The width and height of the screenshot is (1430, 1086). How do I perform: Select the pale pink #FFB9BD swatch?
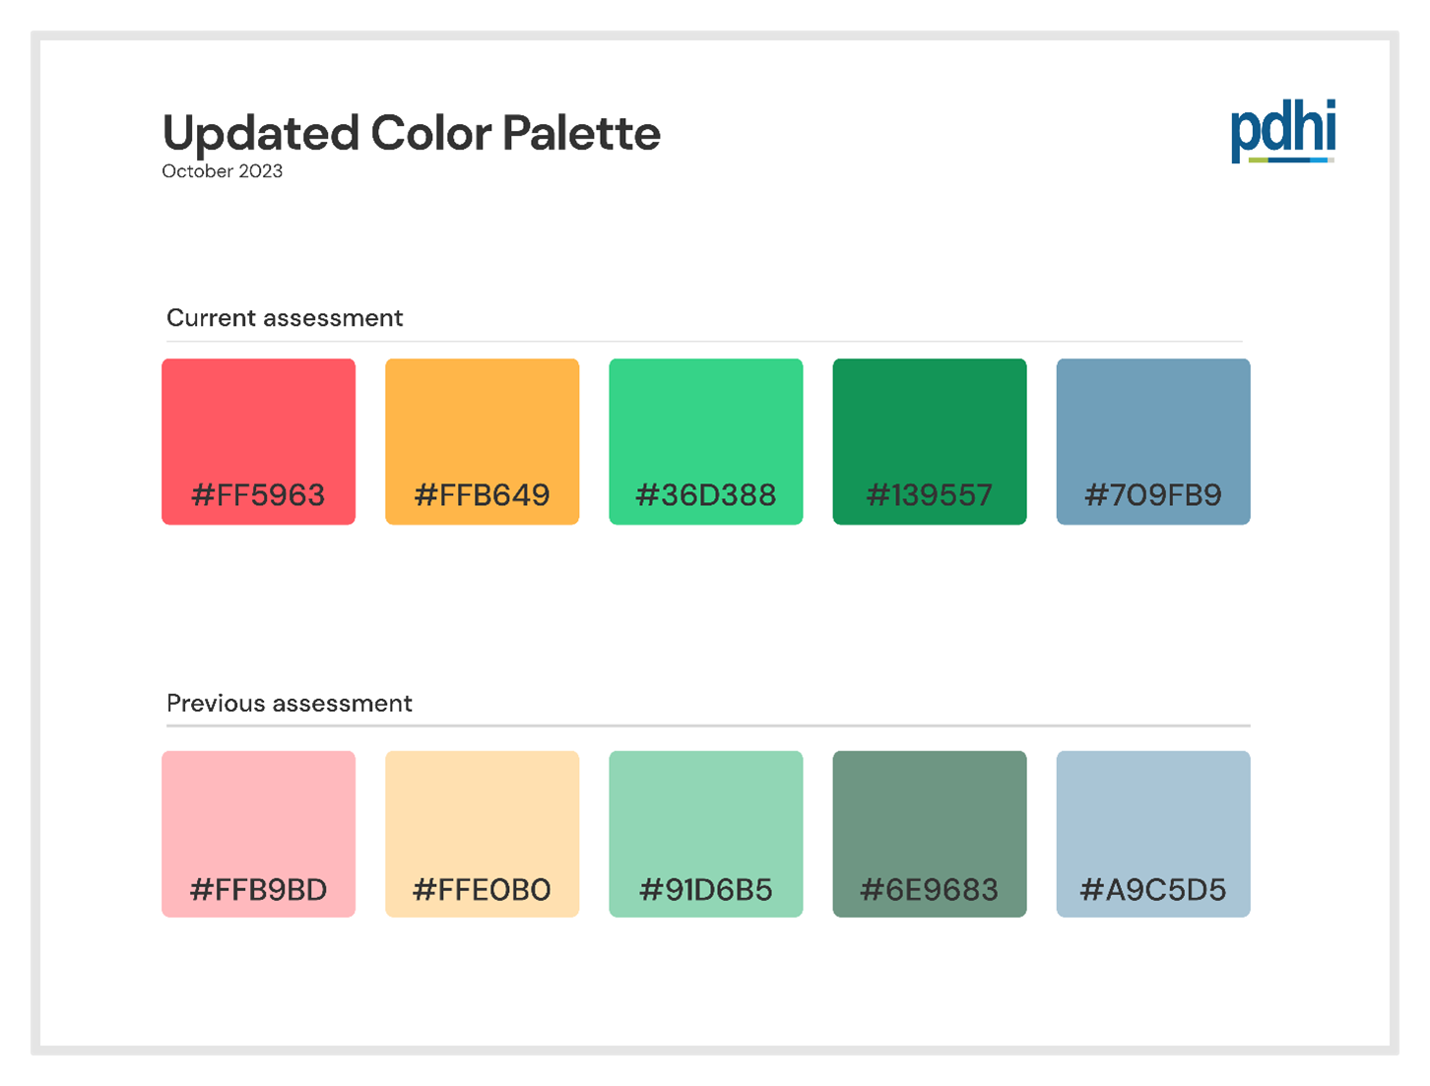(x=258, y=834)
